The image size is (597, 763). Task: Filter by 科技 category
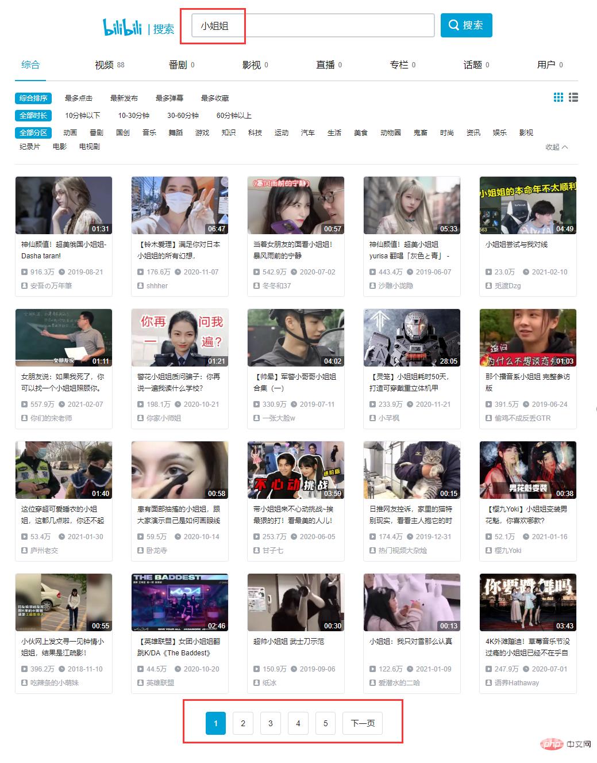pyautogui.click(x=255, y=133)
